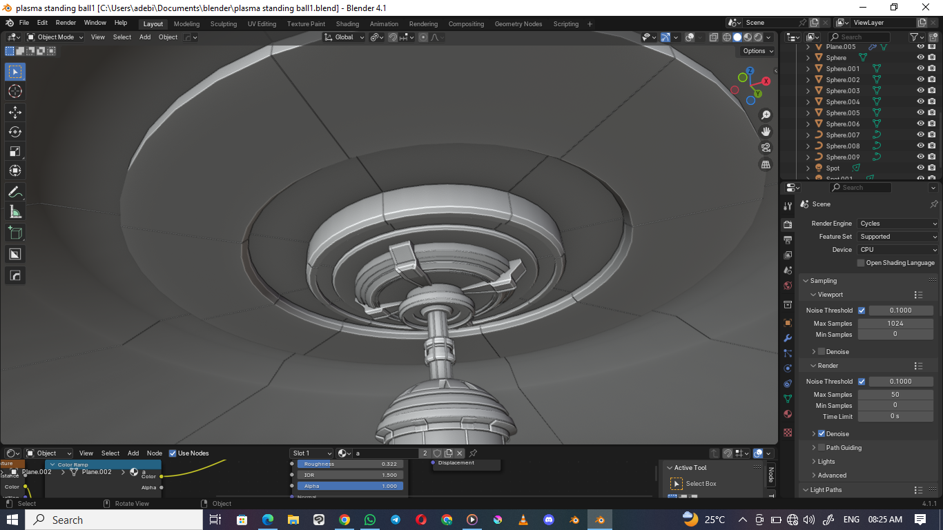Toggle the Render Denoise checkbox
The image size is (943, 530).
822,434
